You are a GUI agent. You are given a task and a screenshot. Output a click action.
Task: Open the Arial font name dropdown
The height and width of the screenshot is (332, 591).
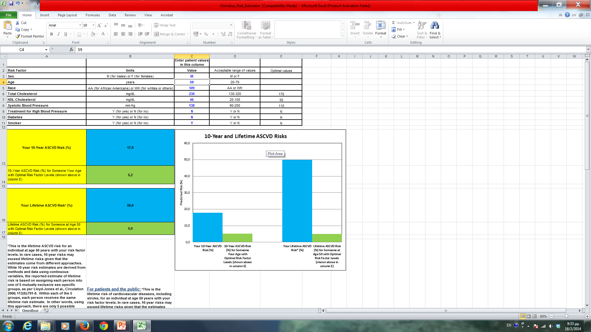(80, 25)
